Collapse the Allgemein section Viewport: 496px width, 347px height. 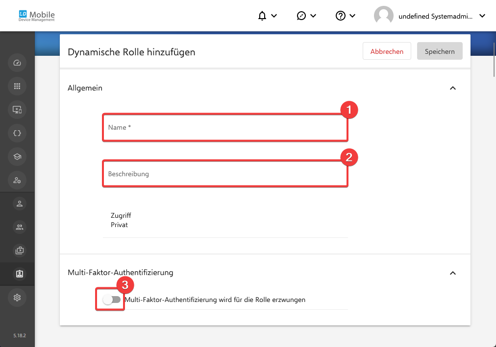point(453,88)
